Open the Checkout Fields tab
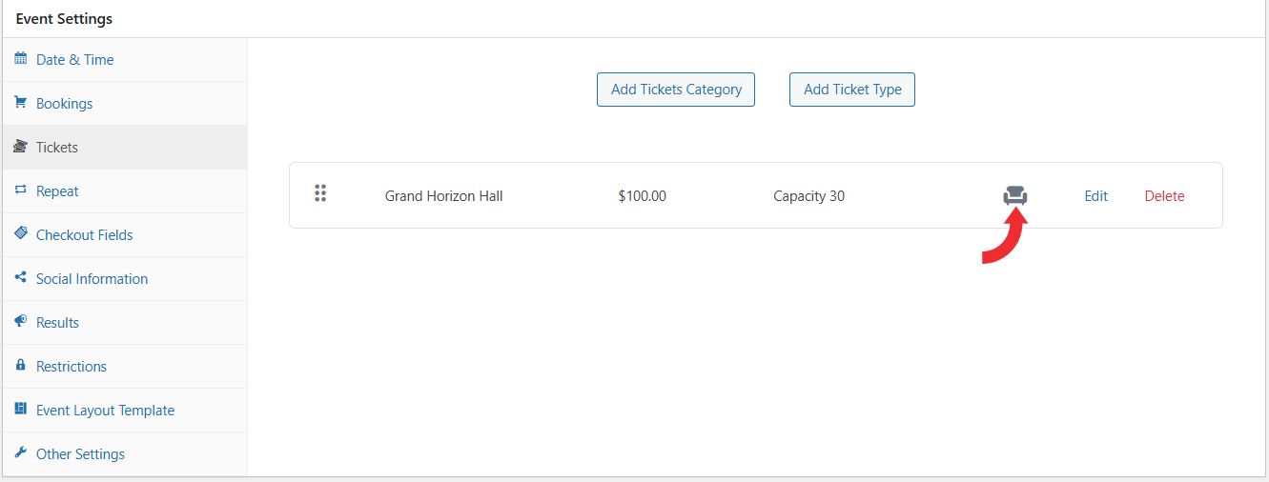The image size is (1269, 482). pyautogui.click(x=84, y=235)
